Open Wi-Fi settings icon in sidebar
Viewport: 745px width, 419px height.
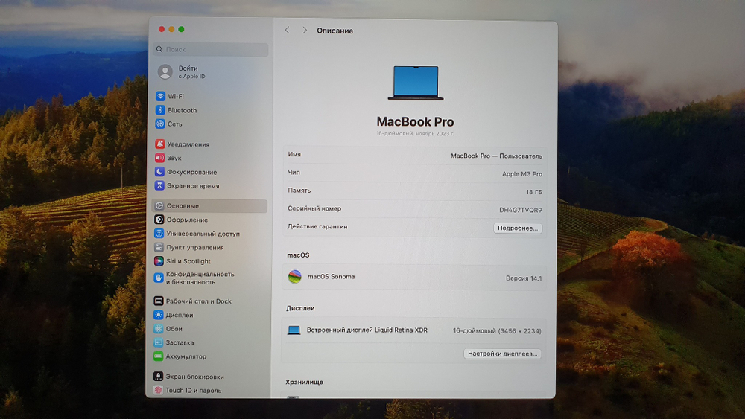pyautogui.click(x=160, y=96)
